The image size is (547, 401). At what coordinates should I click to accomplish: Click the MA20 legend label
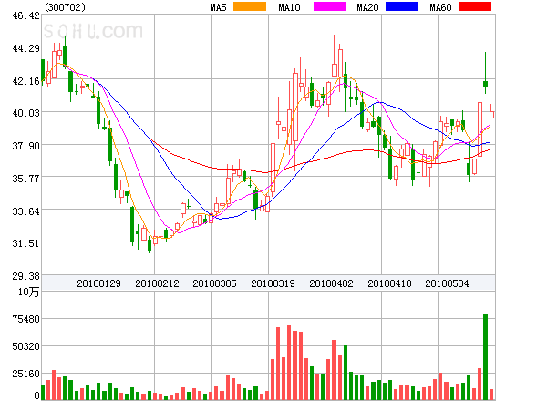point(367,7)
